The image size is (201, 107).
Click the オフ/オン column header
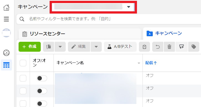39,63
